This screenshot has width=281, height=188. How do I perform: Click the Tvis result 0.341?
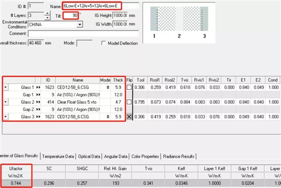point(149,183)
